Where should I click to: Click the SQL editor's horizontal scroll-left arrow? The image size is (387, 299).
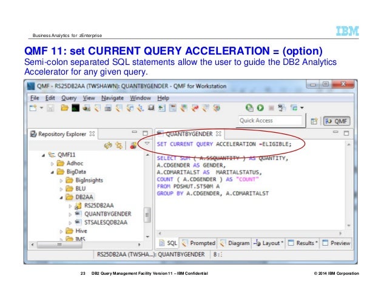[160, 233]
